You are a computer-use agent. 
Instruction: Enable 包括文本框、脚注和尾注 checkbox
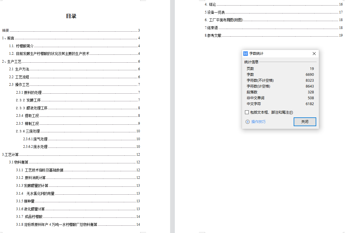tap(247, 112)
